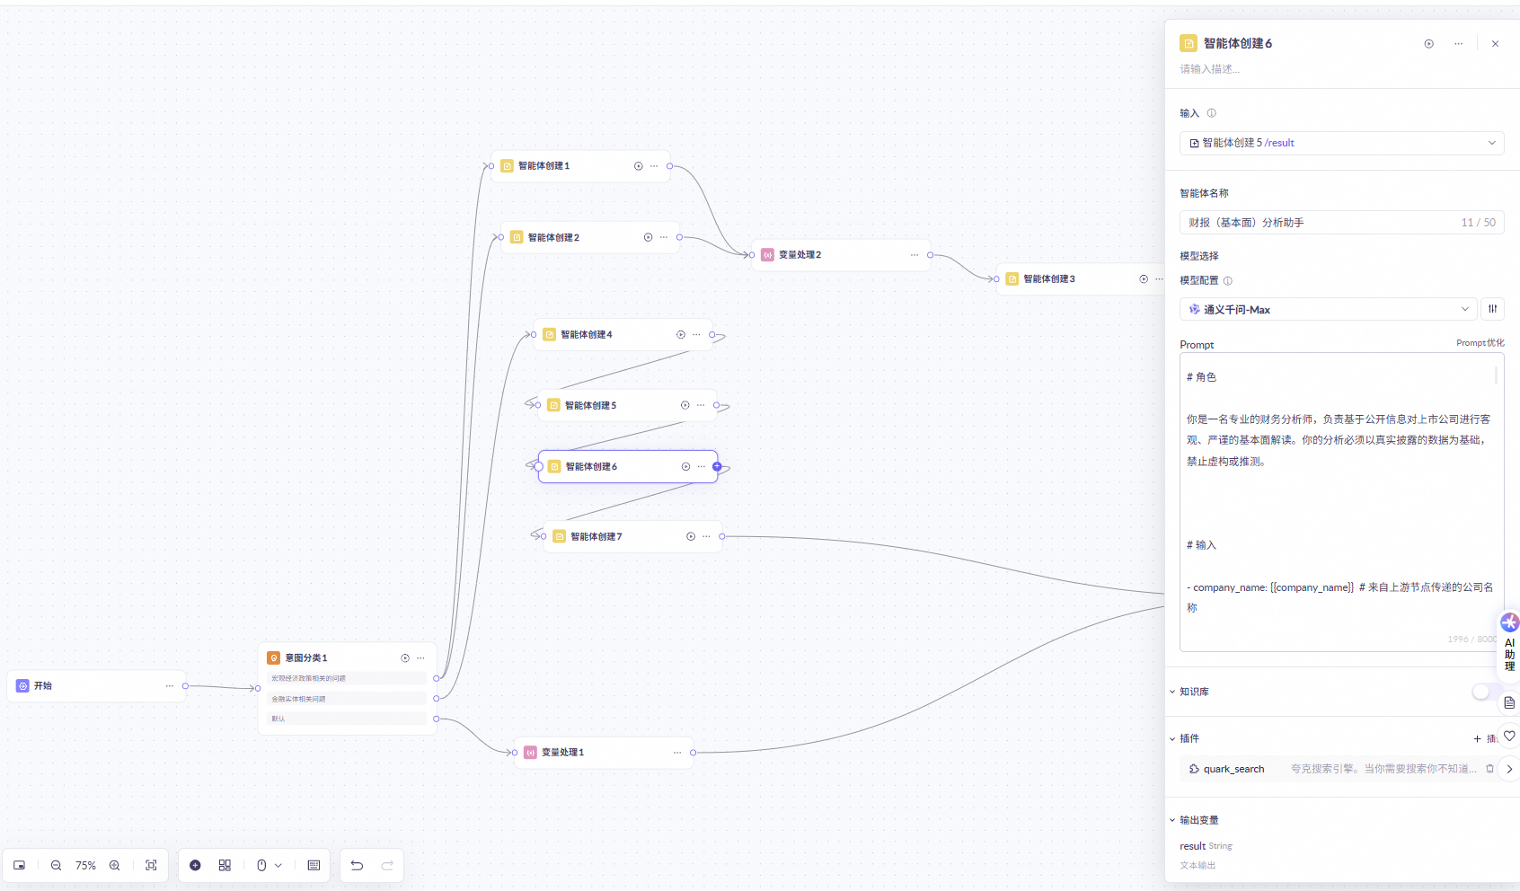Close the 智能体创建6 settings panel

tap(1495, 43)
